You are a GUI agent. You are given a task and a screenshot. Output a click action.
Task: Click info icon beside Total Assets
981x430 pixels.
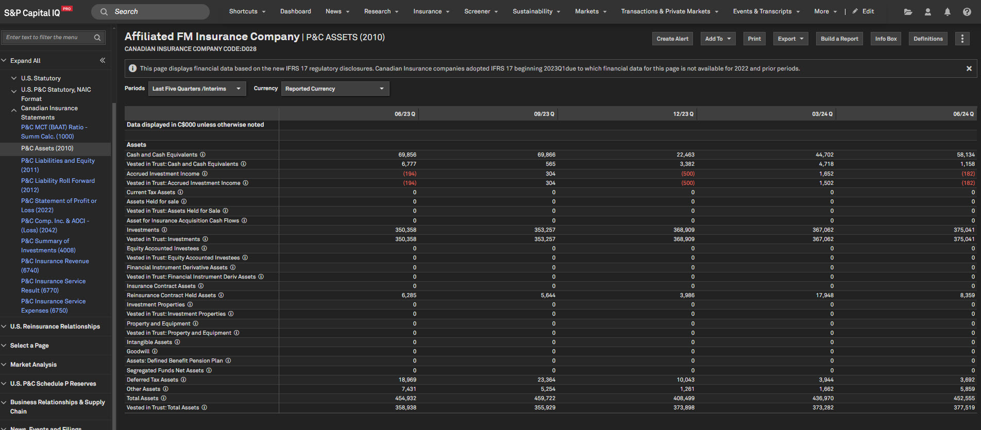pyautogui.click(x=163, y=398)
